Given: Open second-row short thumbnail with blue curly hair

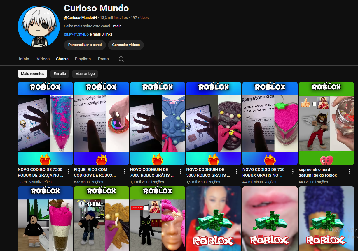Looking at the screenshot, I should point(326,219).
